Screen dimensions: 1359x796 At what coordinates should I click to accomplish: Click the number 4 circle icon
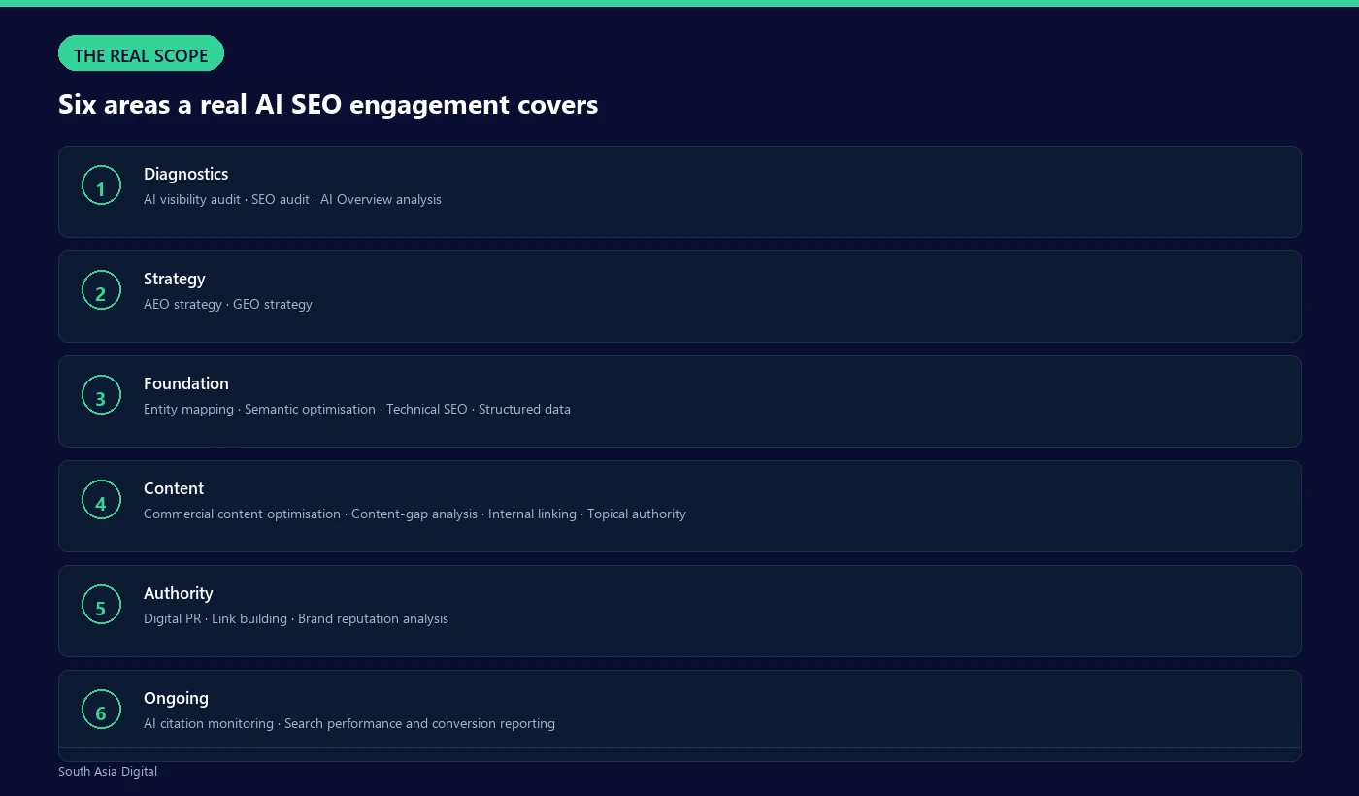(101, 500)
